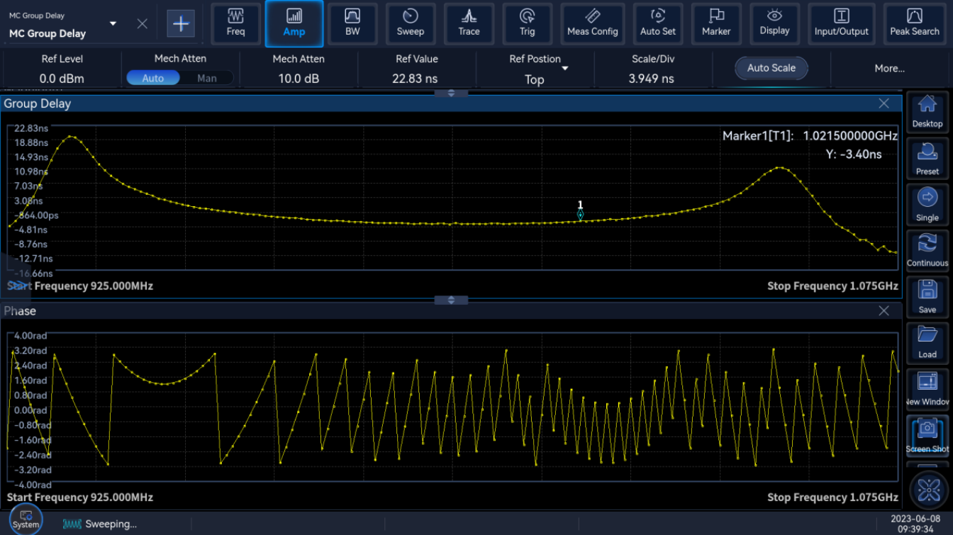This screenshot has width=953, height=535.
Task: Click the Phase panel title
Action: point(20,311)
